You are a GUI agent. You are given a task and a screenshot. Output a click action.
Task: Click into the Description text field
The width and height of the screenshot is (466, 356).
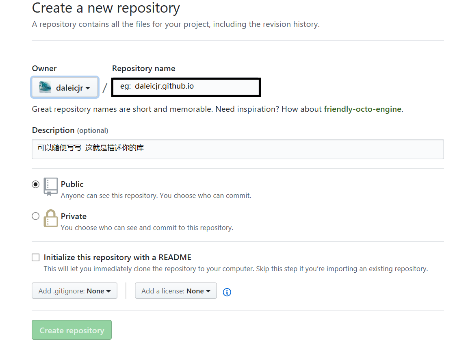[238, 149]
